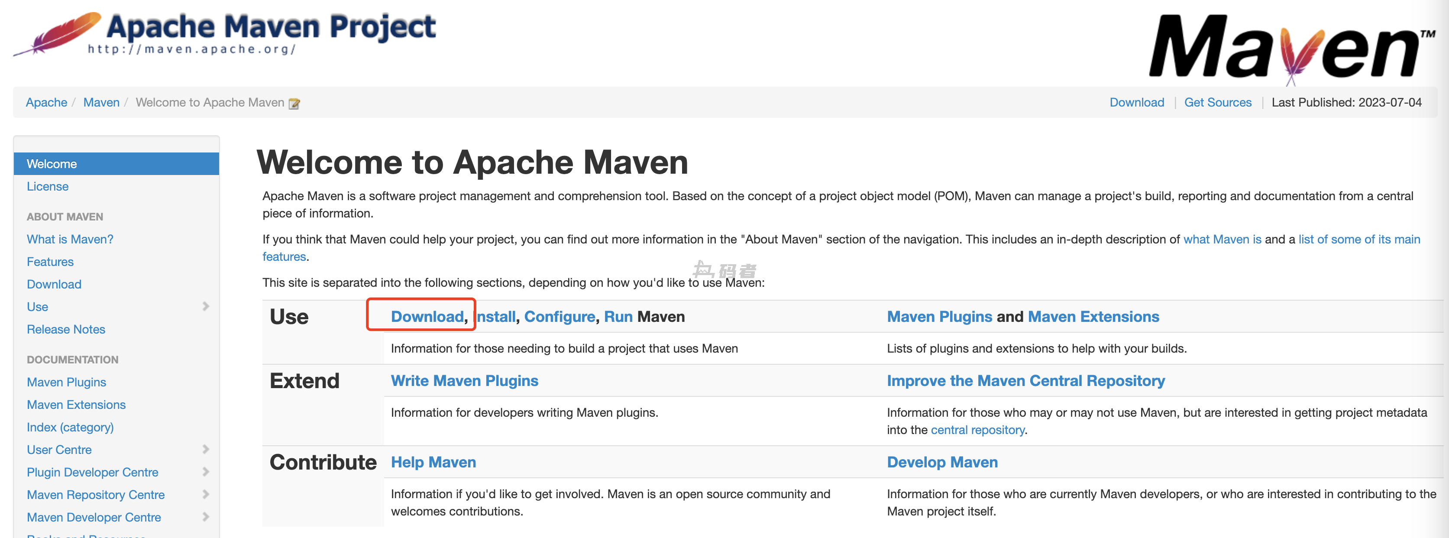Open What is Maven? sidebar link
The height and width of the screenshot is (538, 1449).
coord(70,239)
